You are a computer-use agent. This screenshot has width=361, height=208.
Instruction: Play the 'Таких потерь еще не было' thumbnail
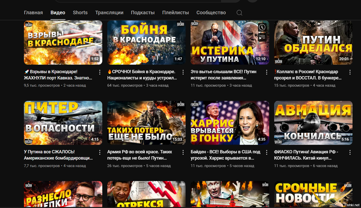(x=146, y=123)
